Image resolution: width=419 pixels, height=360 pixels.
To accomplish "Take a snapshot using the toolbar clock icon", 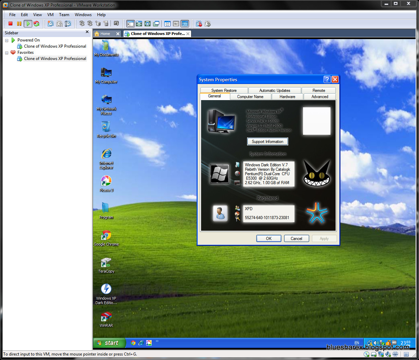I will (x=51, y=24).
